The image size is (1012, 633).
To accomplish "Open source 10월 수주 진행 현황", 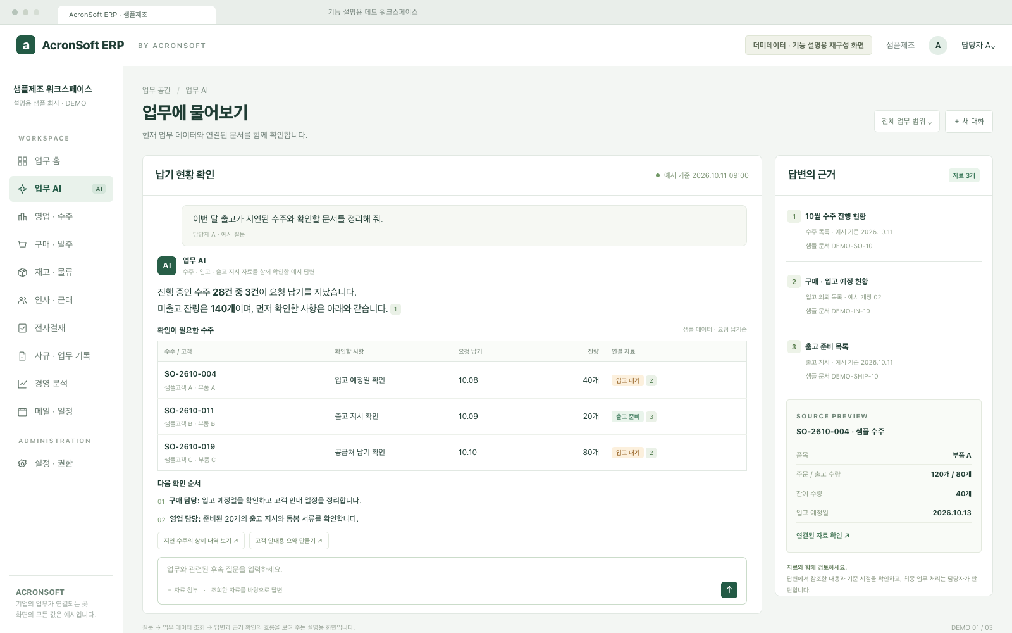I will click(884, 231).
